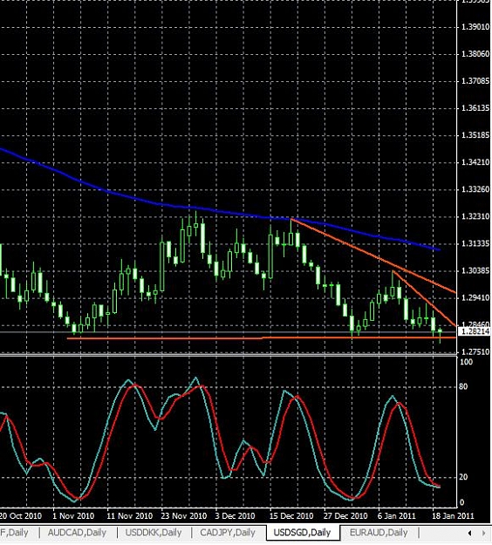
Task: Select the short steep orange trendline
Action: pyautogui.click(x=424, y=298)
